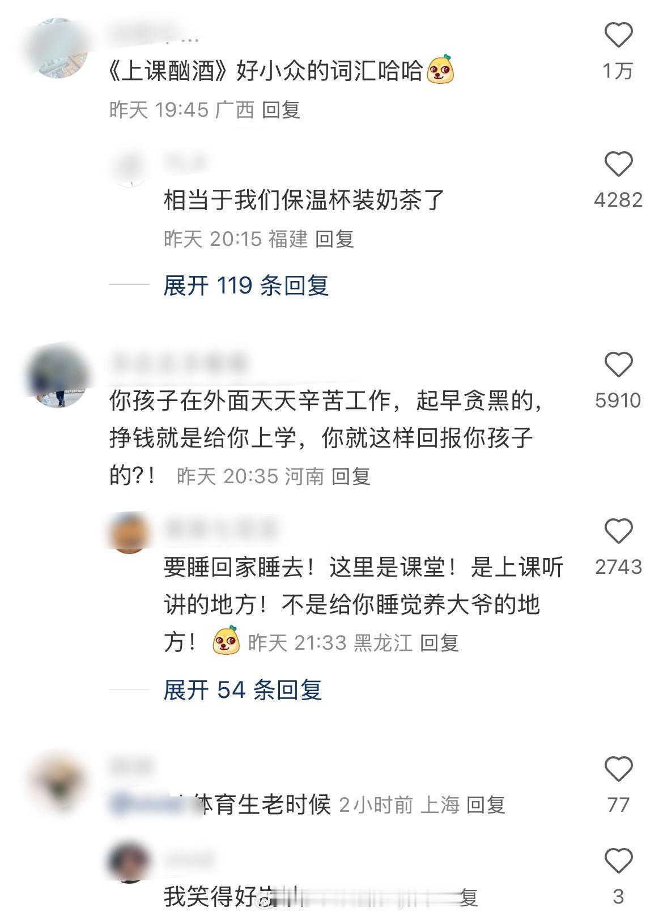This screenshot has height=916, width=663.
Task: Reply to the 福建 comment
Action: [x=334, y=239]
